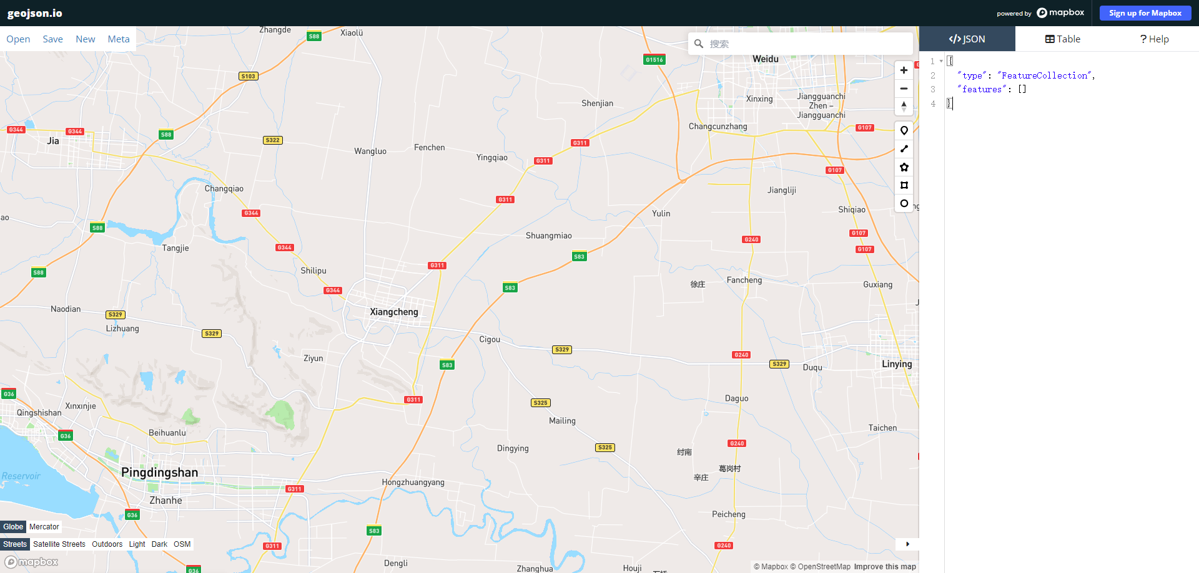Viewport: 1199px width, 573px height.
Task: Select the Satellite Streets map style
Action: point(59,544)
